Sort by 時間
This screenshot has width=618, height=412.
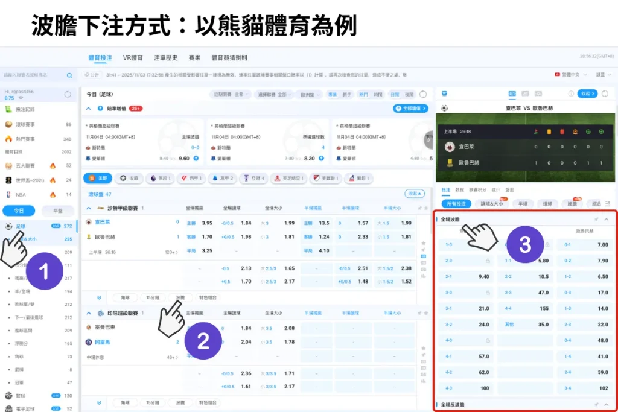(x=378, y=95)
